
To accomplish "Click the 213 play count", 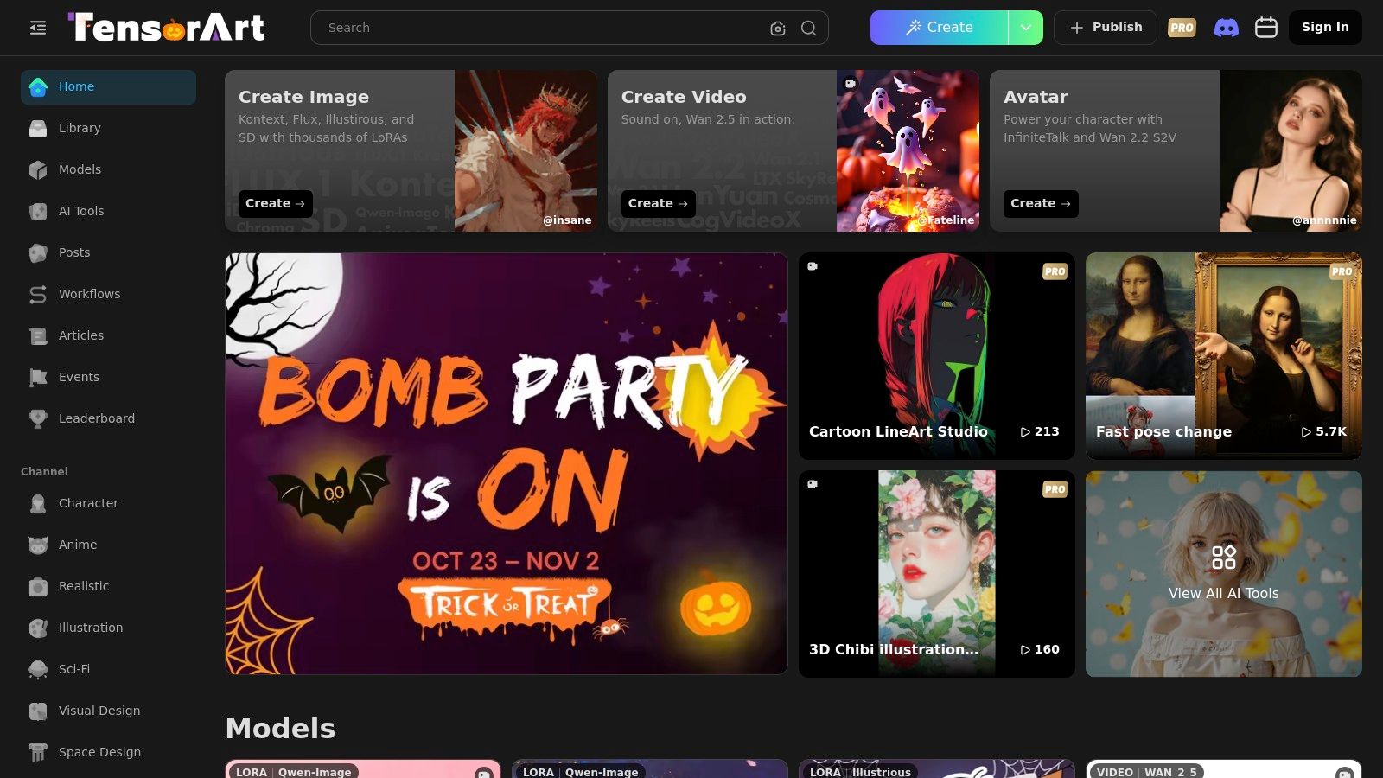I will coord(1040,431).
